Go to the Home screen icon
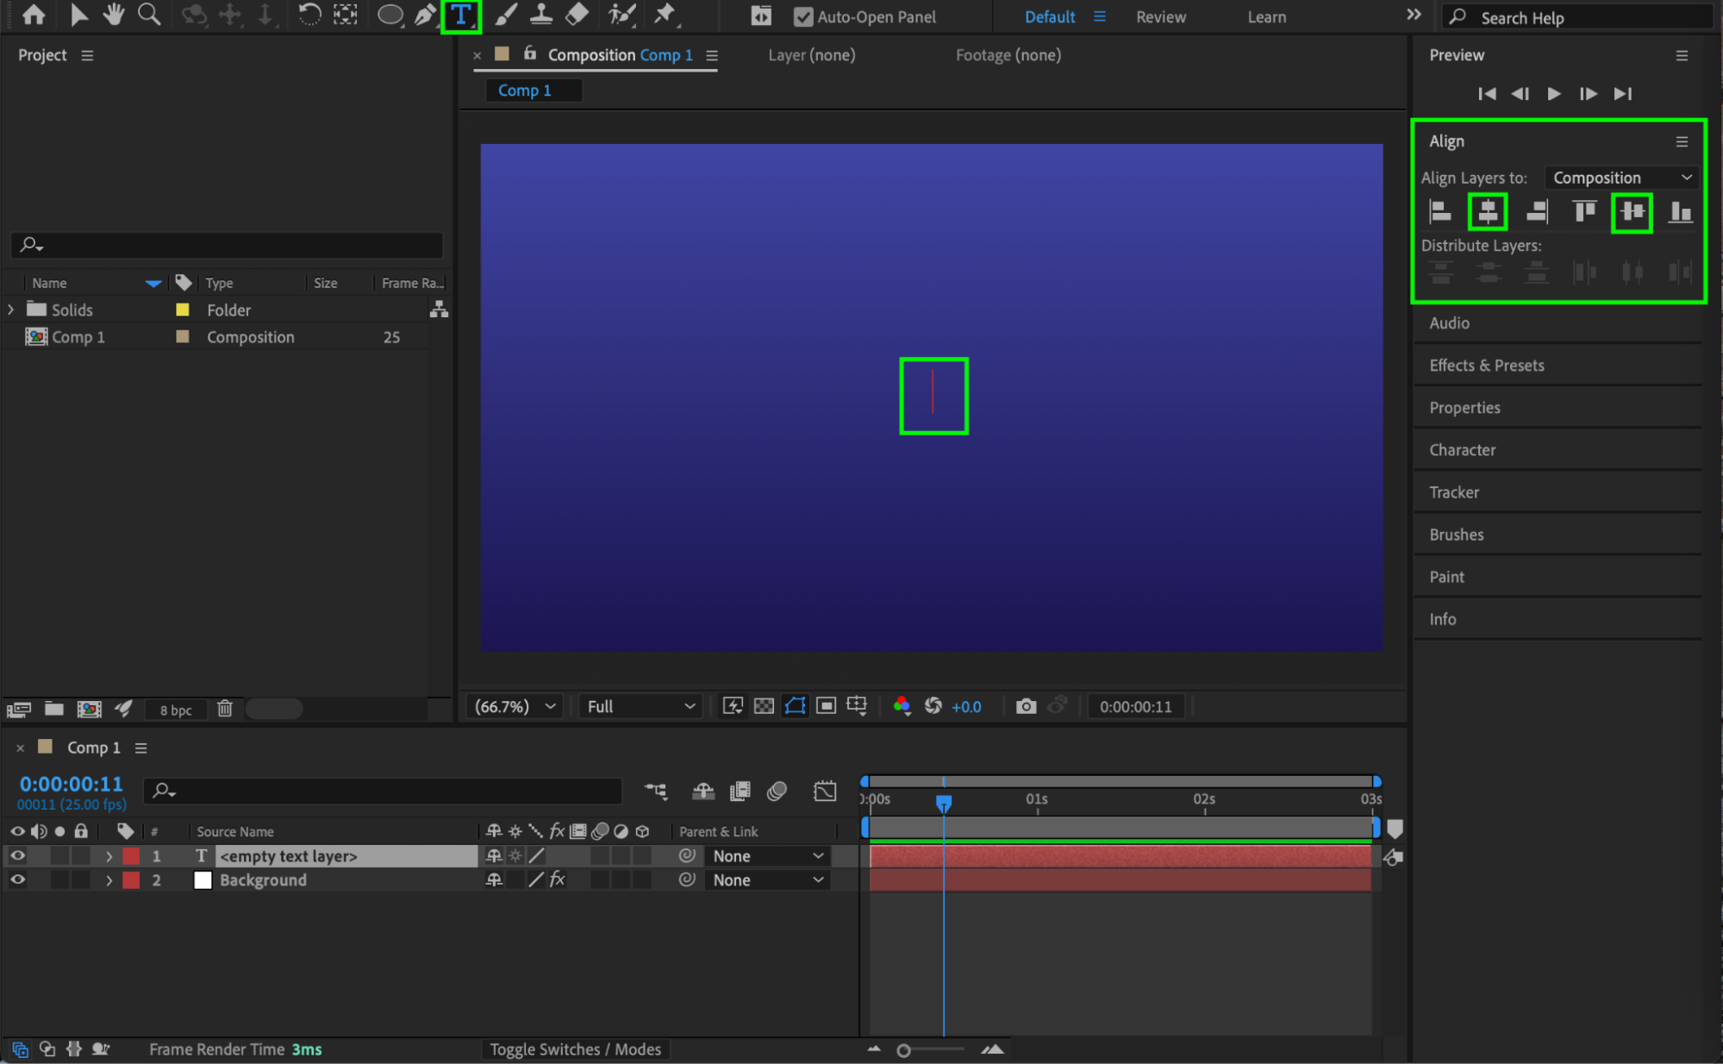This screenshot has width=1723, height=1064. [x=34, y=15]
